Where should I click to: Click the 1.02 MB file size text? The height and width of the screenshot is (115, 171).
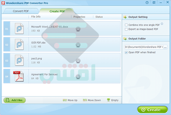pos(36,47)
